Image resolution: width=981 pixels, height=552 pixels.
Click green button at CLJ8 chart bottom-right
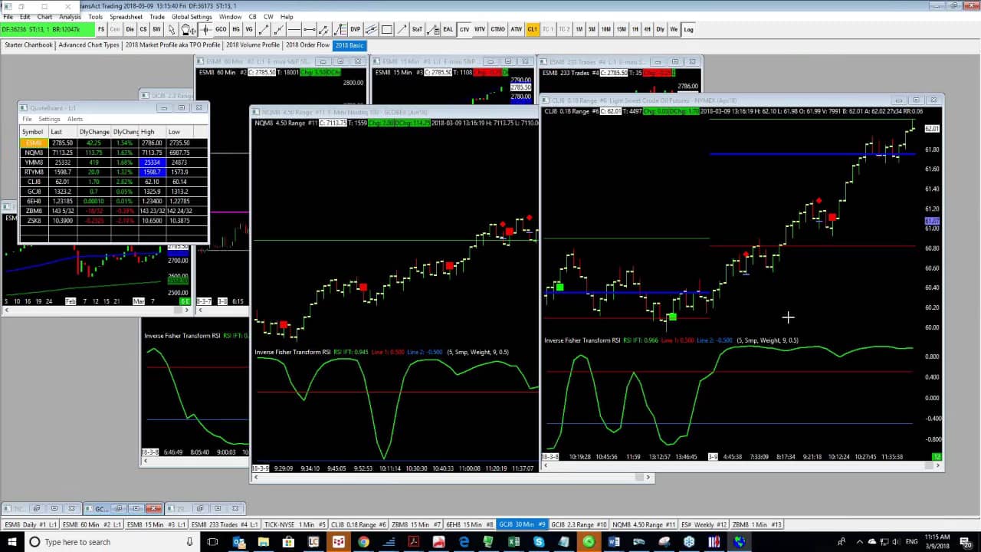[937, 457]
